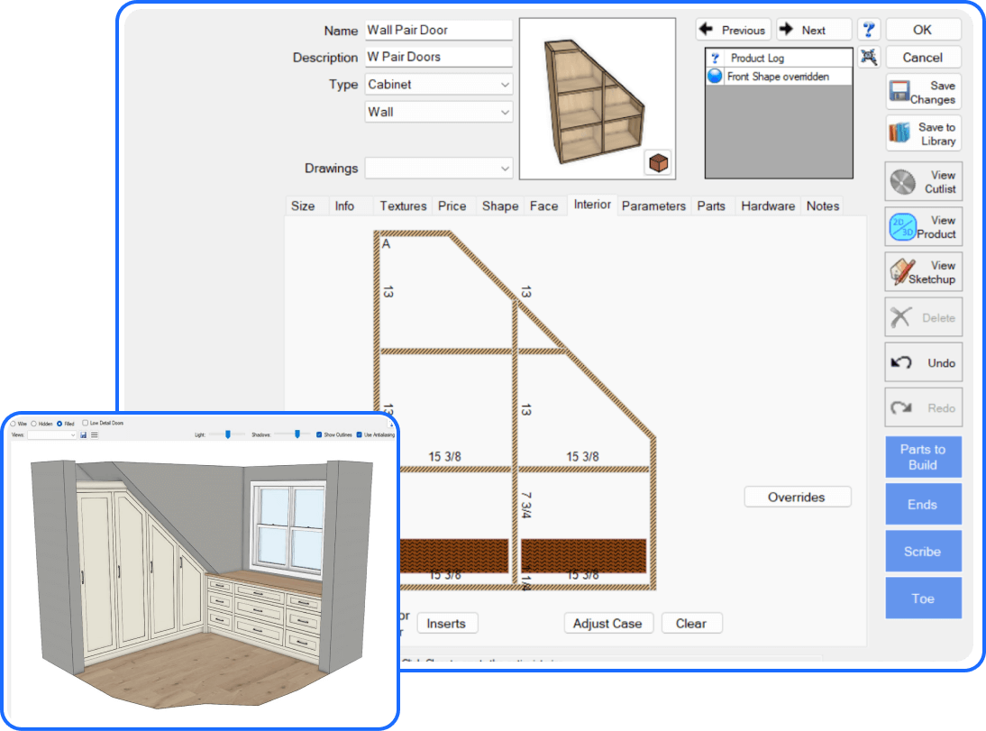Viewport: 986px width, 731px height.
Task: Click the Product Log header text
Action: click(x=758, y=58)
